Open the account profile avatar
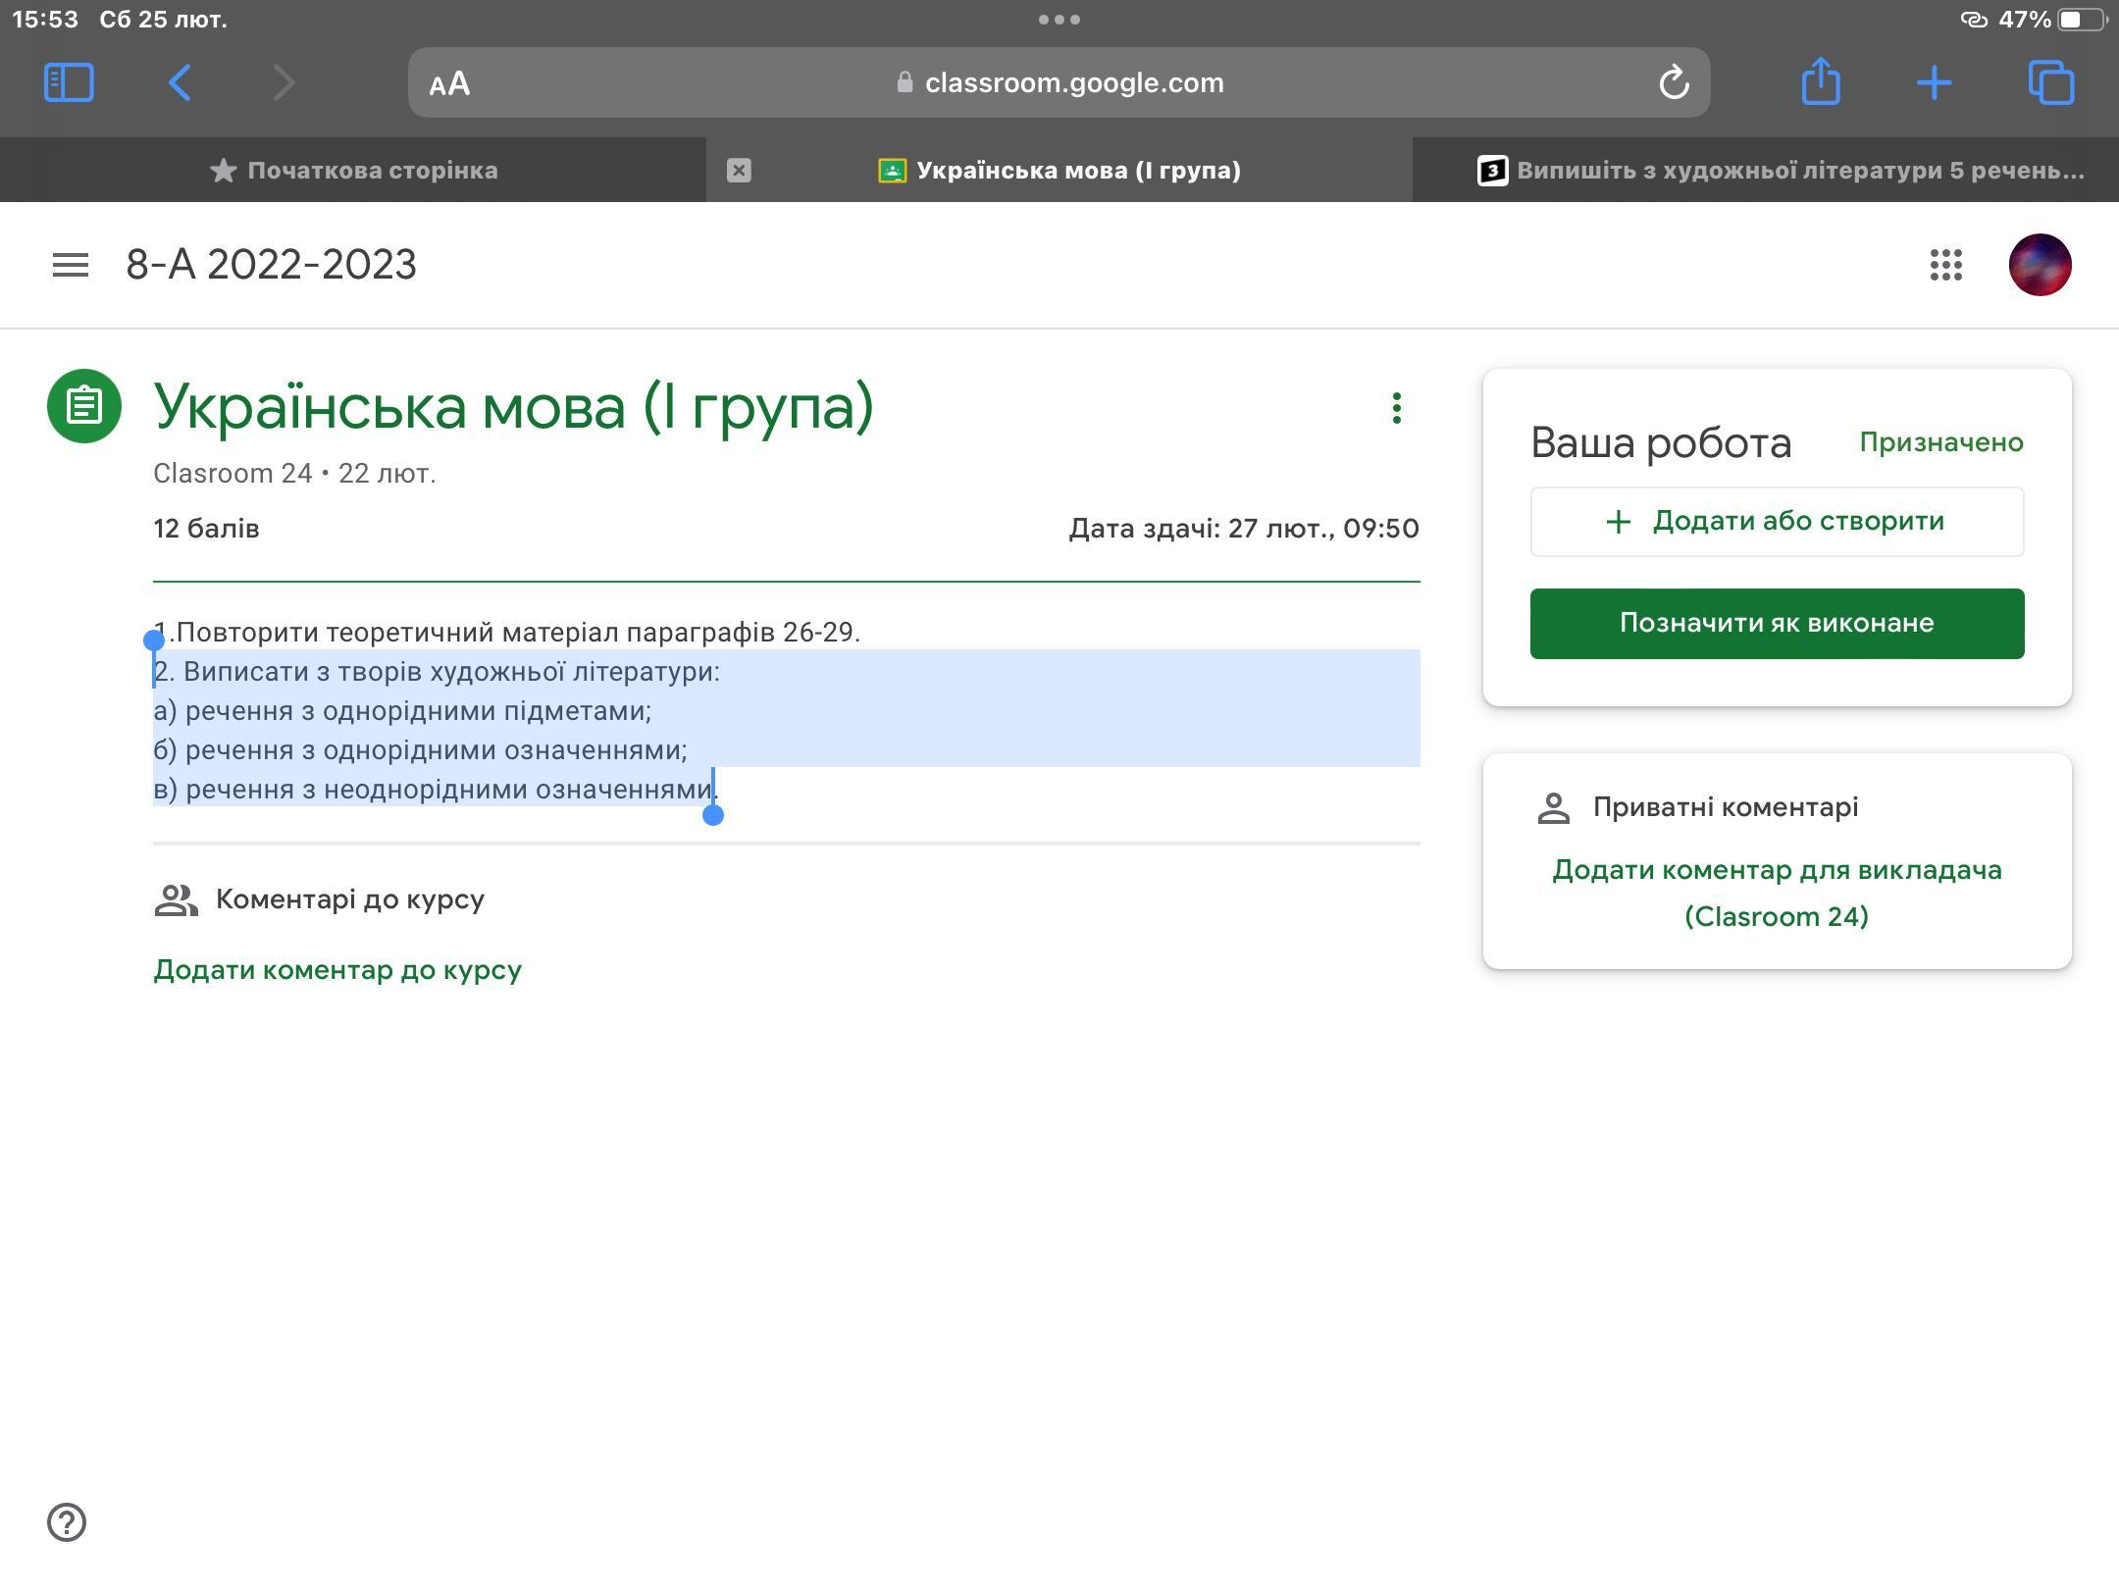 [2040, 265]
